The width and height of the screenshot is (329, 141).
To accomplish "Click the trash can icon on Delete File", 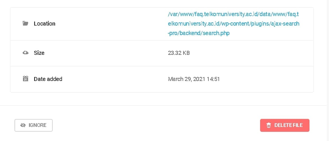I will click(x=269, y=125).
